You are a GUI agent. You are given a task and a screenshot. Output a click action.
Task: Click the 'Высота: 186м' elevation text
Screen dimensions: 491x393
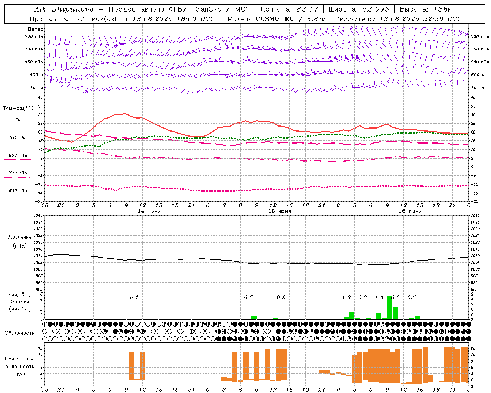coord(426,9)
